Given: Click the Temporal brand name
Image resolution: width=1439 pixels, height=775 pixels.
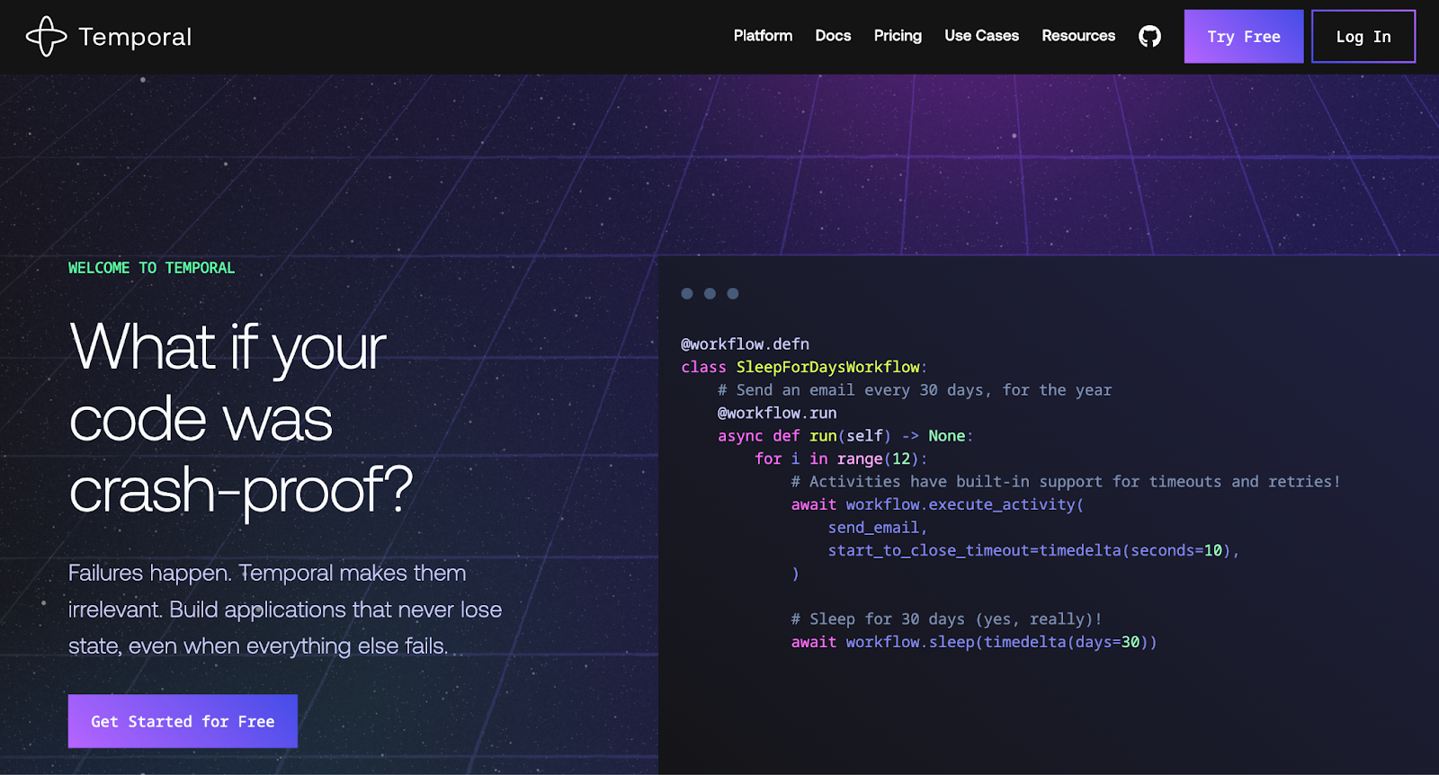Looking at the screenshot, I should point(135,37).
